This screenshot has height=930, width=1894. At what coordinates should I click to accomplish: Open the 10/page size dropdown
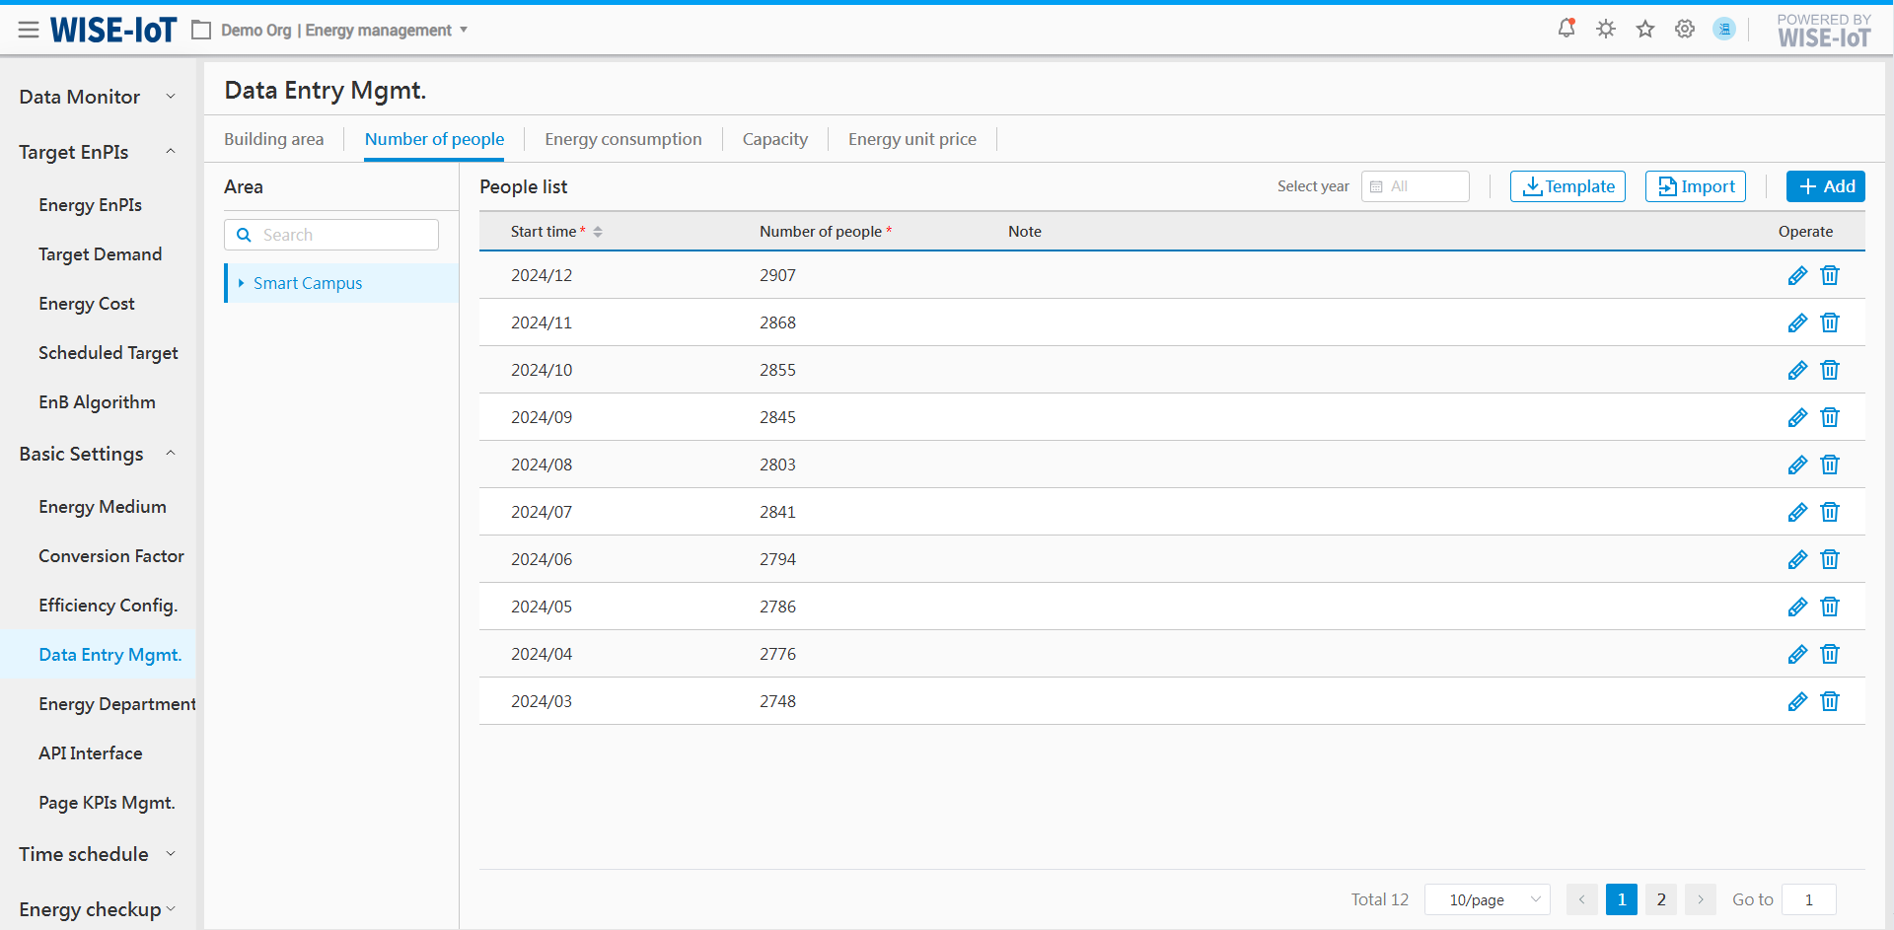(x=1488, y=899)
